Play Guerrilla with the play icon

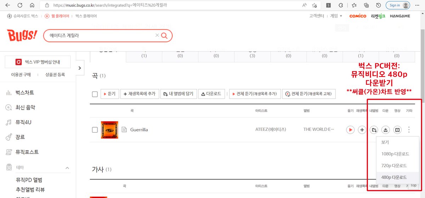pyautogui.click(x=350, y=130)
